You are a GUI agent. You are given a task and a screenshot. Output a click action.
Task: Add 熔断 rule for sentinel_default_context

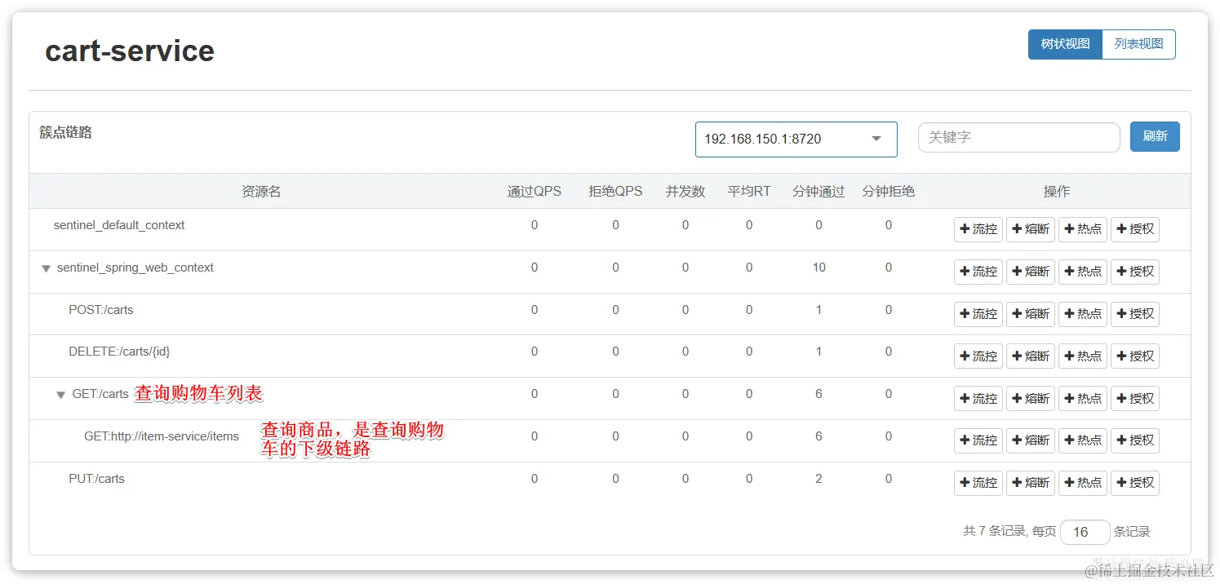coord(1031,229)
